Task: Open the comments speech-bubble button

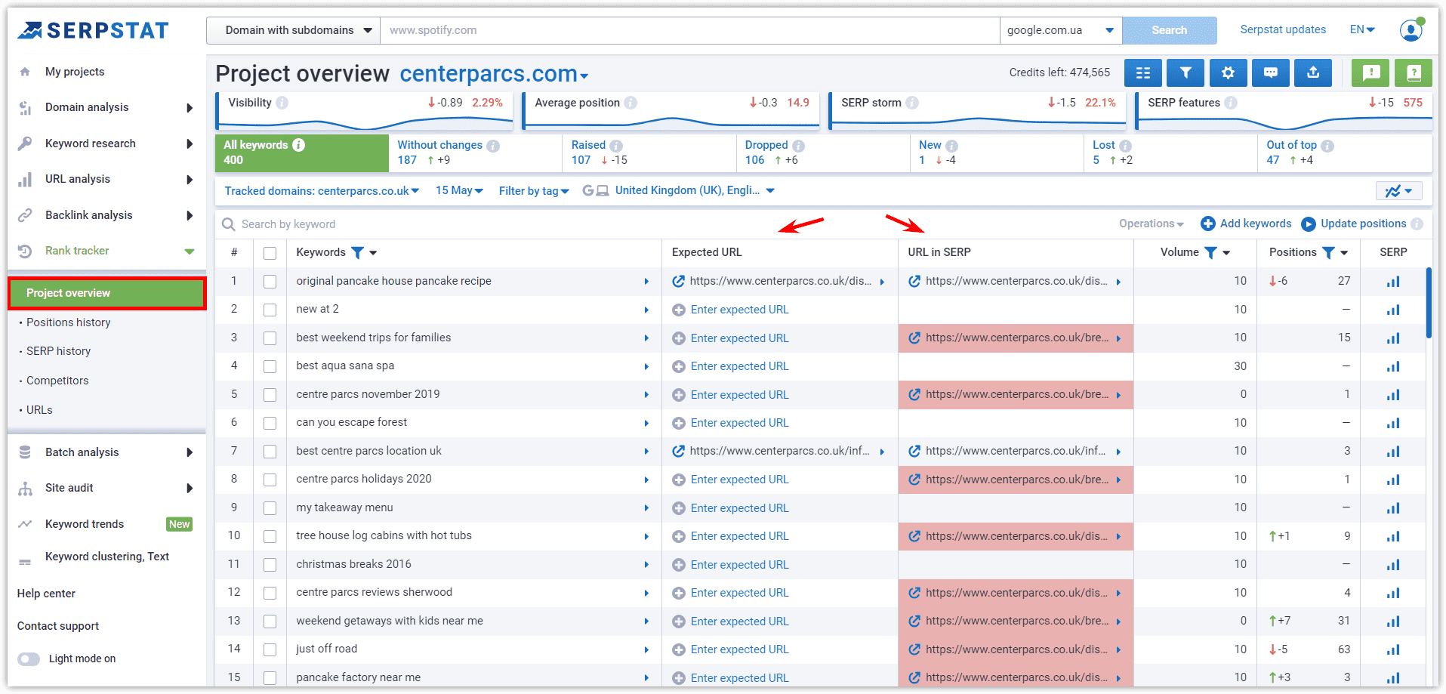Action: [x=1271, y=72]
